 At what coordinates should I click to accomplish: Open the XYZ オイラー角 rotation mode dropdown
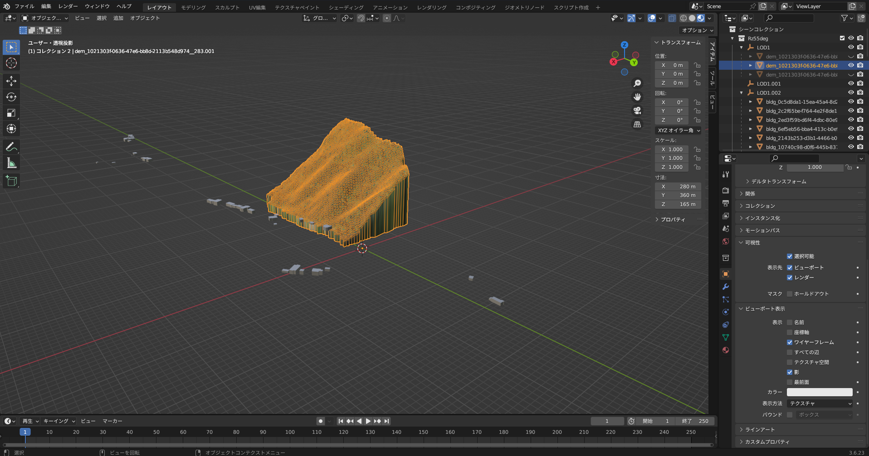[678, 130]
